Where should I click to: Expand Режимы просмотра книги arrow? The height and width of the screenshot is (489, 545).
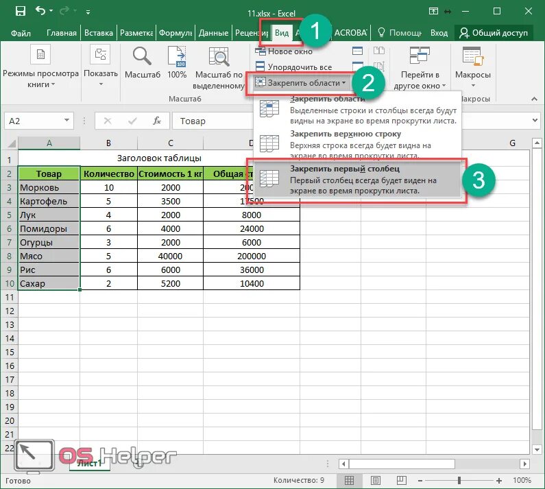click(53, 84)
